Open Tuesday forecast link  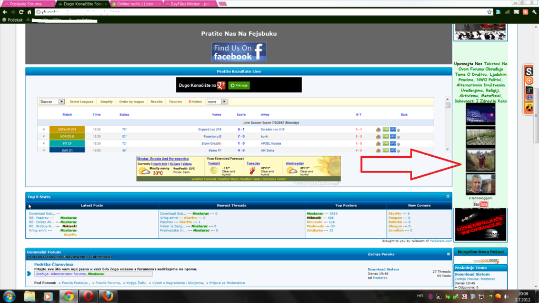(253, 164)
